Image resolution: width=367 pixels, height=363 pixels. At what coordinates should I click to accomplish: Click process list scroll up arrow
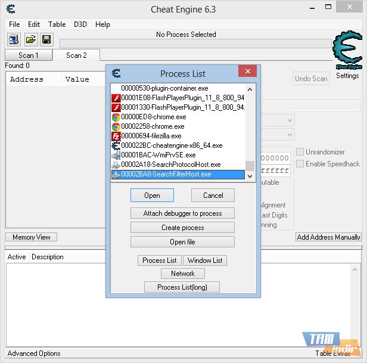pos(250,89)
